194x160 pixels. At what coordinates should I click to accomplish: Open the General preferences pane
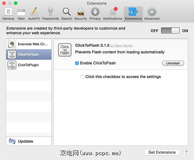point(8,14)
